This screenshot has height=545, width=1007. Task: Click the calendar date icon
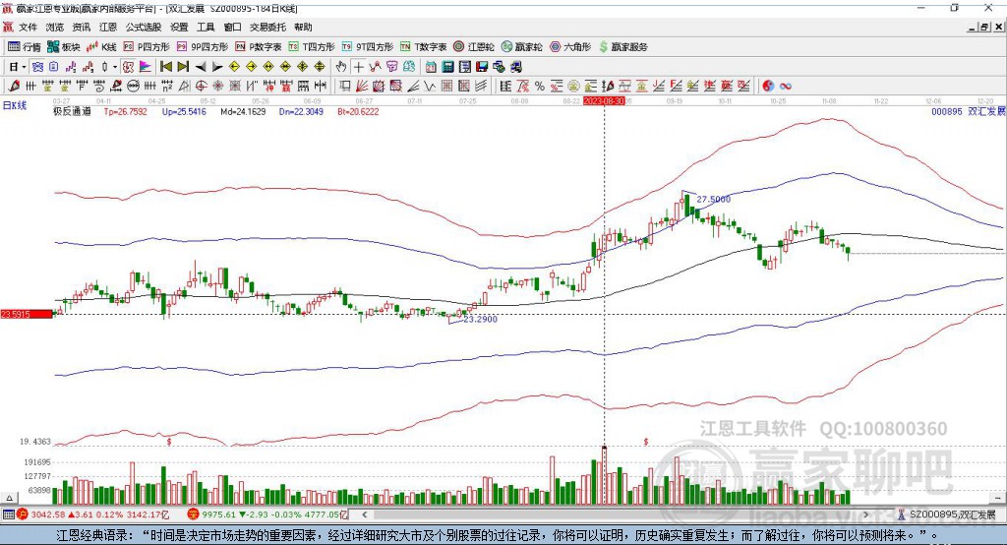coord(431,67)
